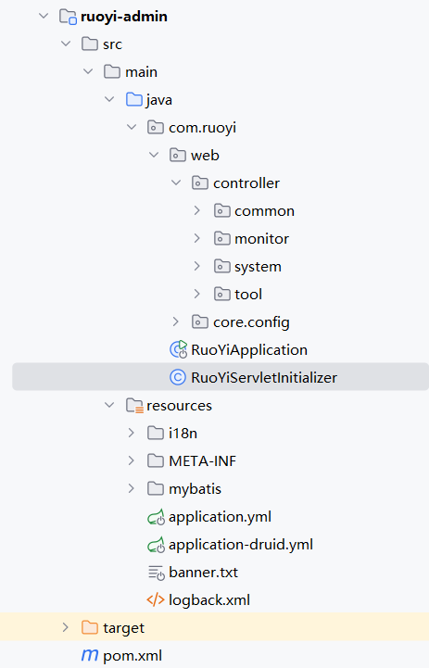Click the logback.xml XML file icon

click(x=156, y=599)
